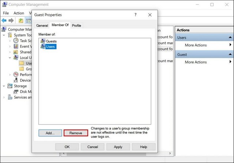Confirm with the OK button
This screenshot has width=234, height=163.
(67, 147)
